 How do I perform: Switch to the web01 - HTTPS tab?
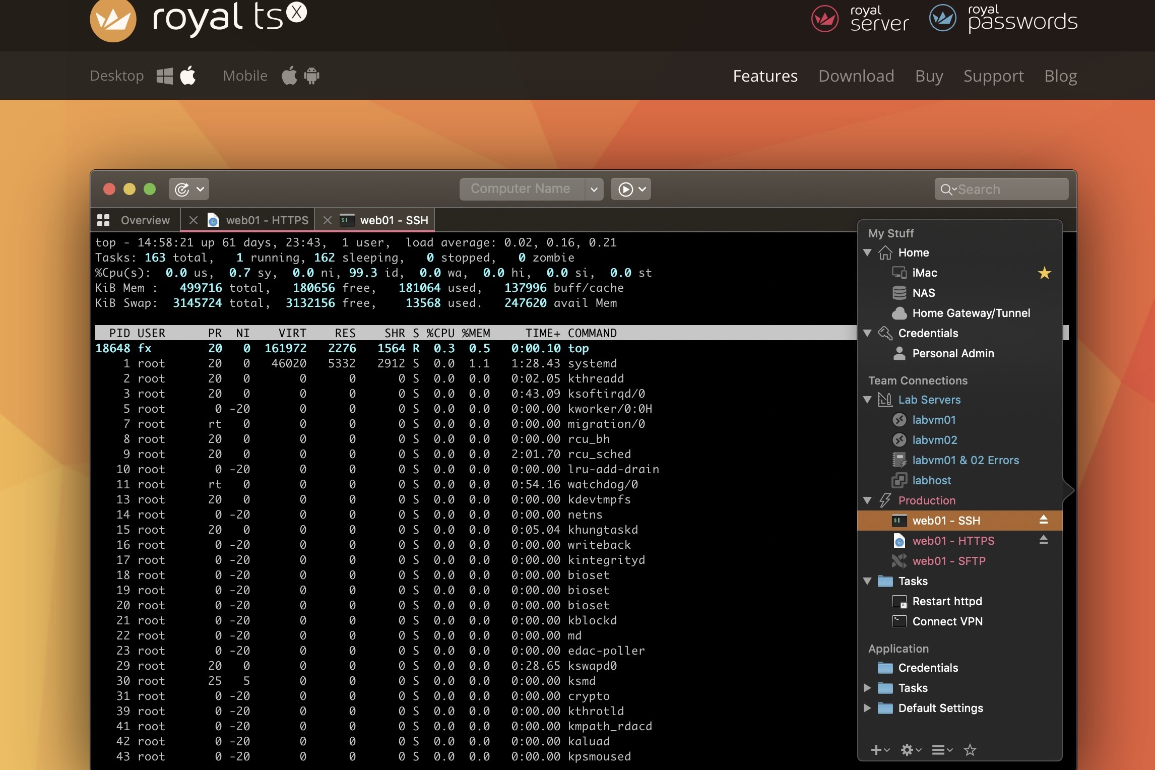click(x=267, y=220)
